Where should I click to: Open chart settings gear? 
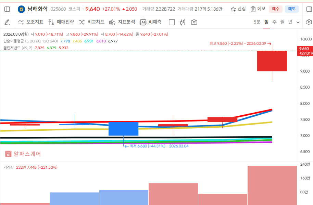coord(309,22)
